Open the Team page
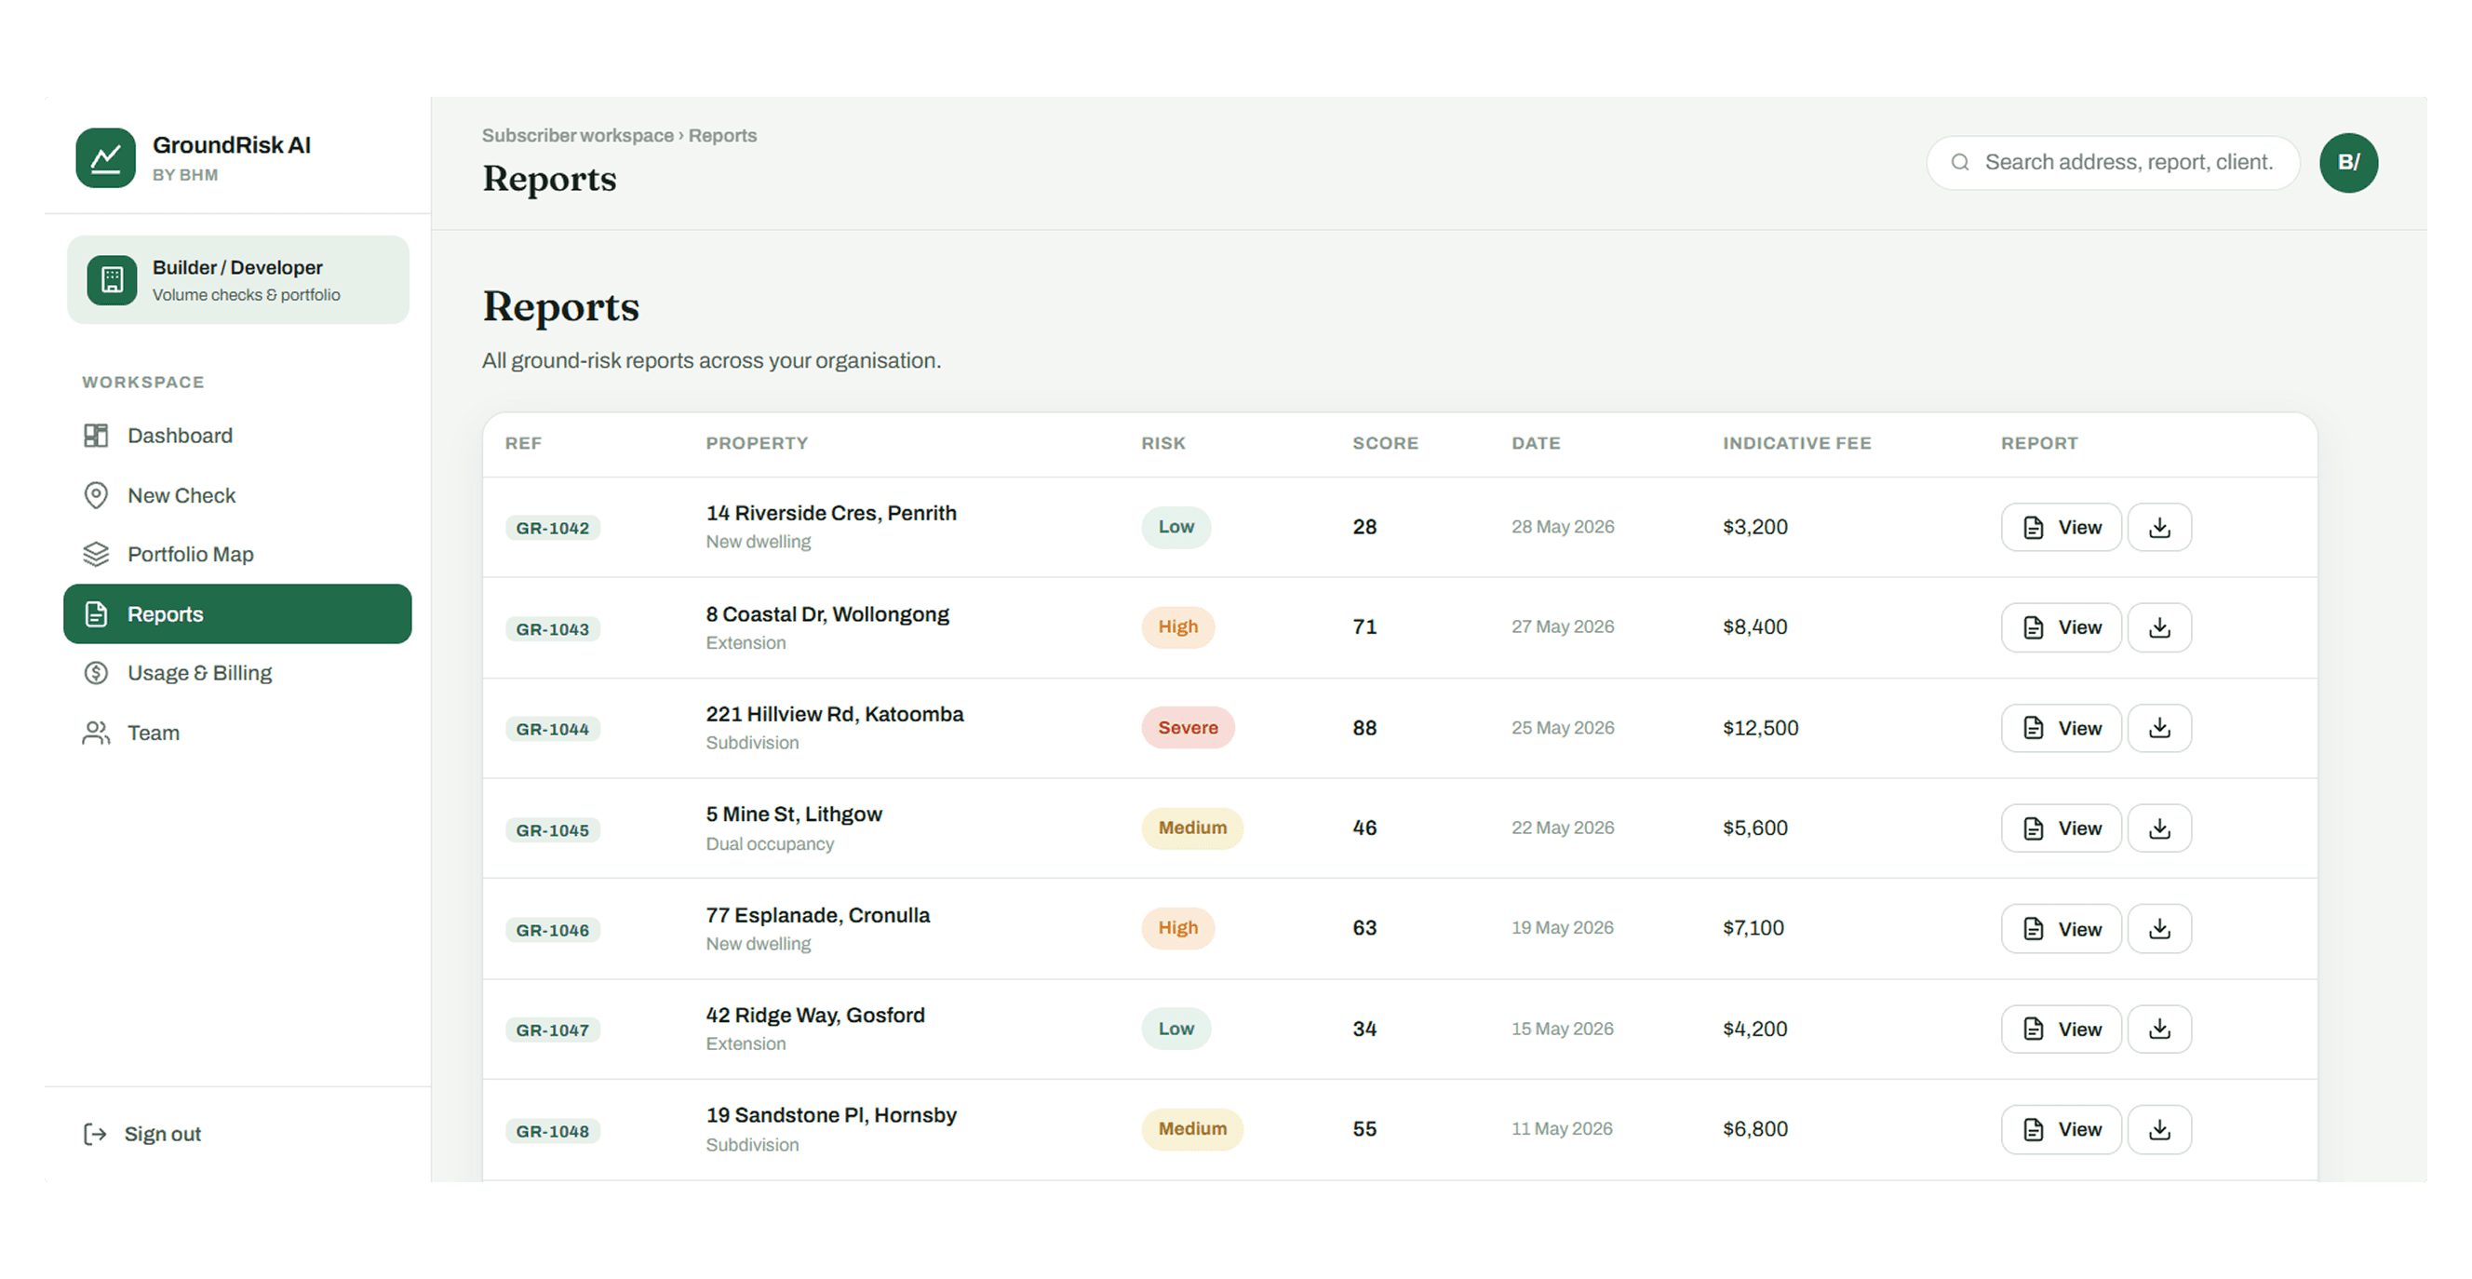Image resolution: width=2472 pixels, height=1279 pixels. coord(237,733)
